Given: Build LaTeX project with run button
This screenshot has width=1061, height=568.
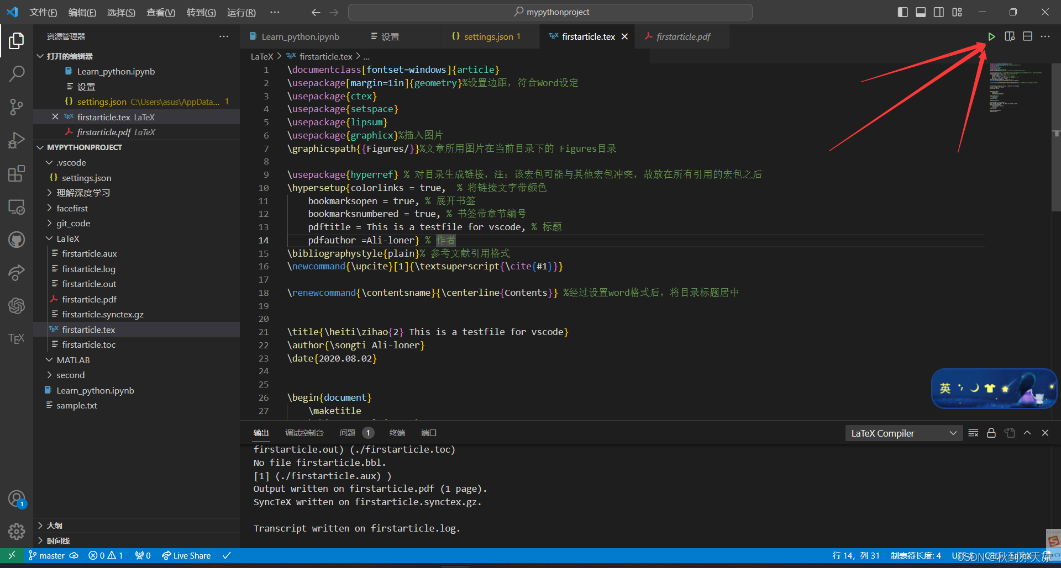Looking at the screenshot, I should [x=992, y=36].
